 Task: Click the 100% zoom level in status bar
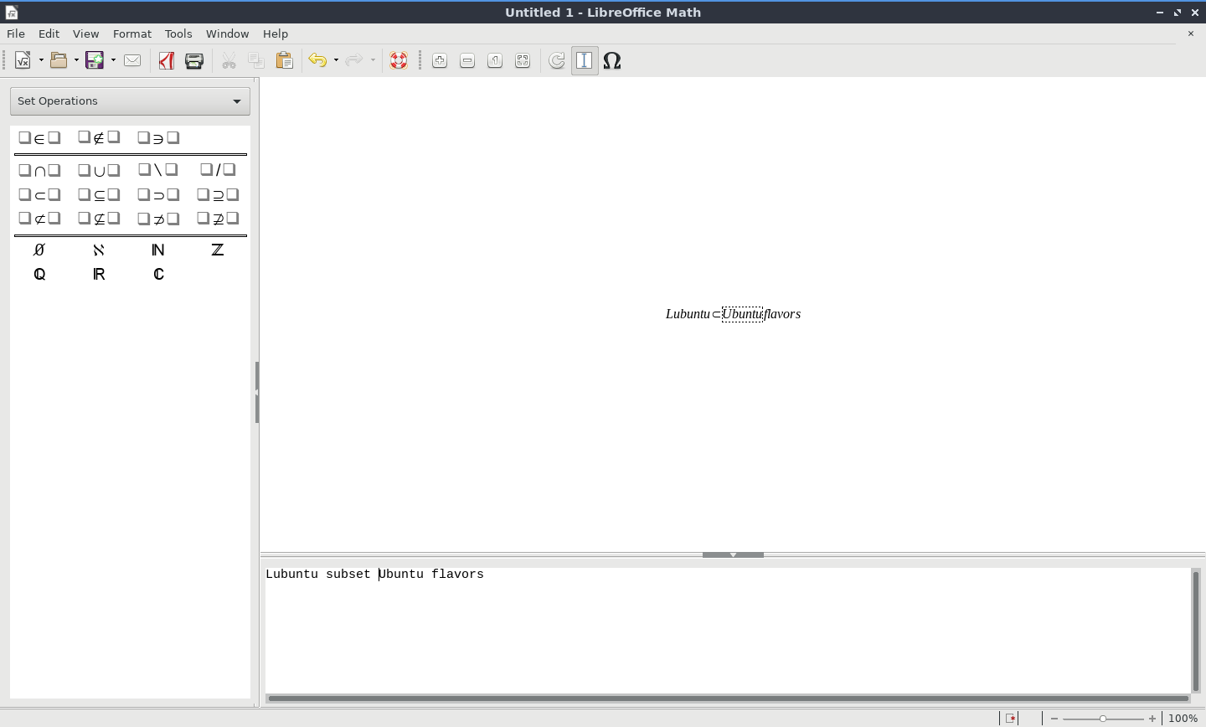click(1183, 719)
